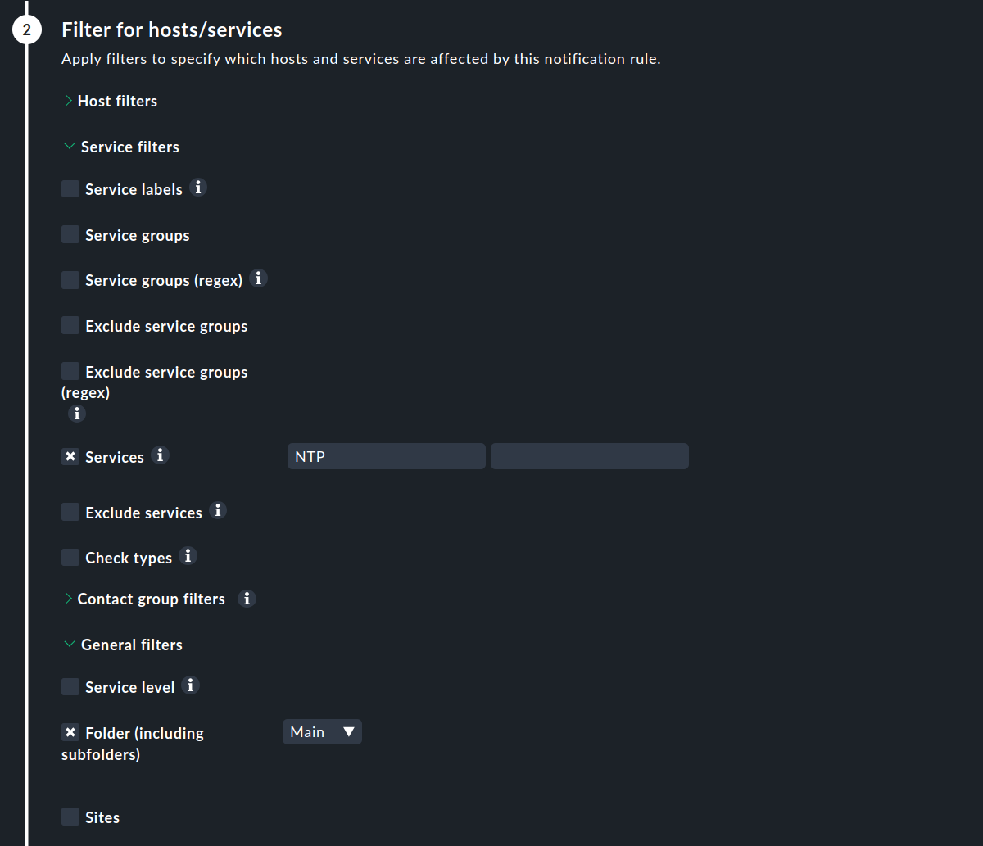Viewport: 983px width, 846px height.
Task: Click the Service level info icon
Action: (x=190, y=685)
